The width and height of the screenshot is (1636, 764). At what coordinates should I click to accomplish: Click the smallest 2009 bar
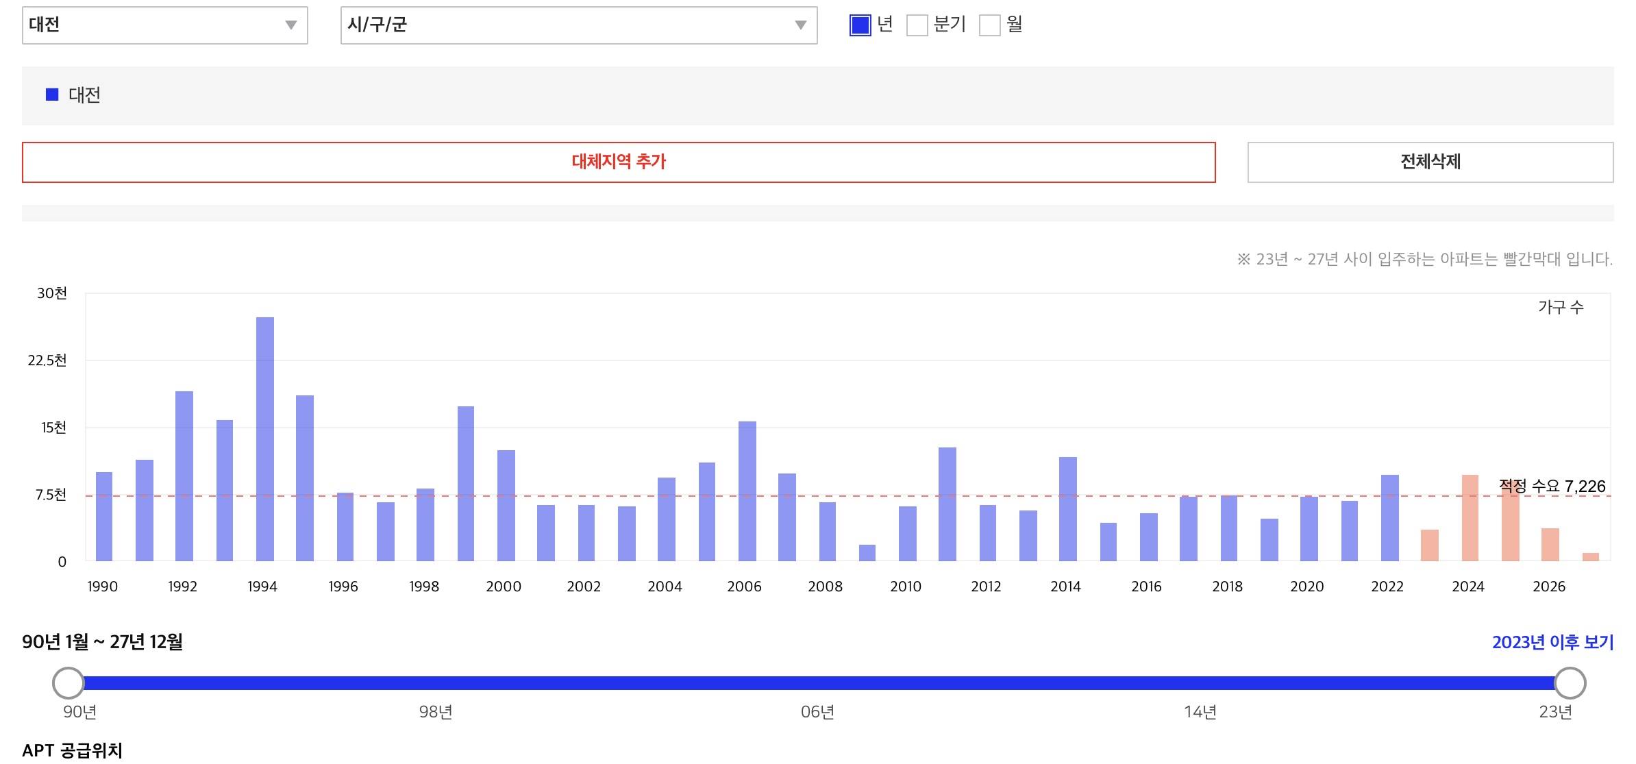pyautogui.click(x=867, y=553)
